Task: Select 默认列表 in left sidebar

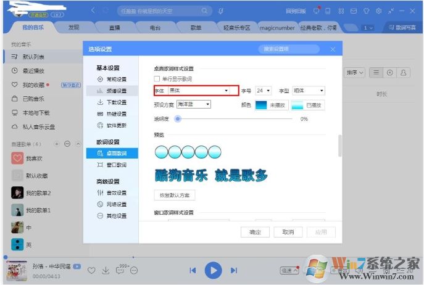Action: tap(43, 57)
